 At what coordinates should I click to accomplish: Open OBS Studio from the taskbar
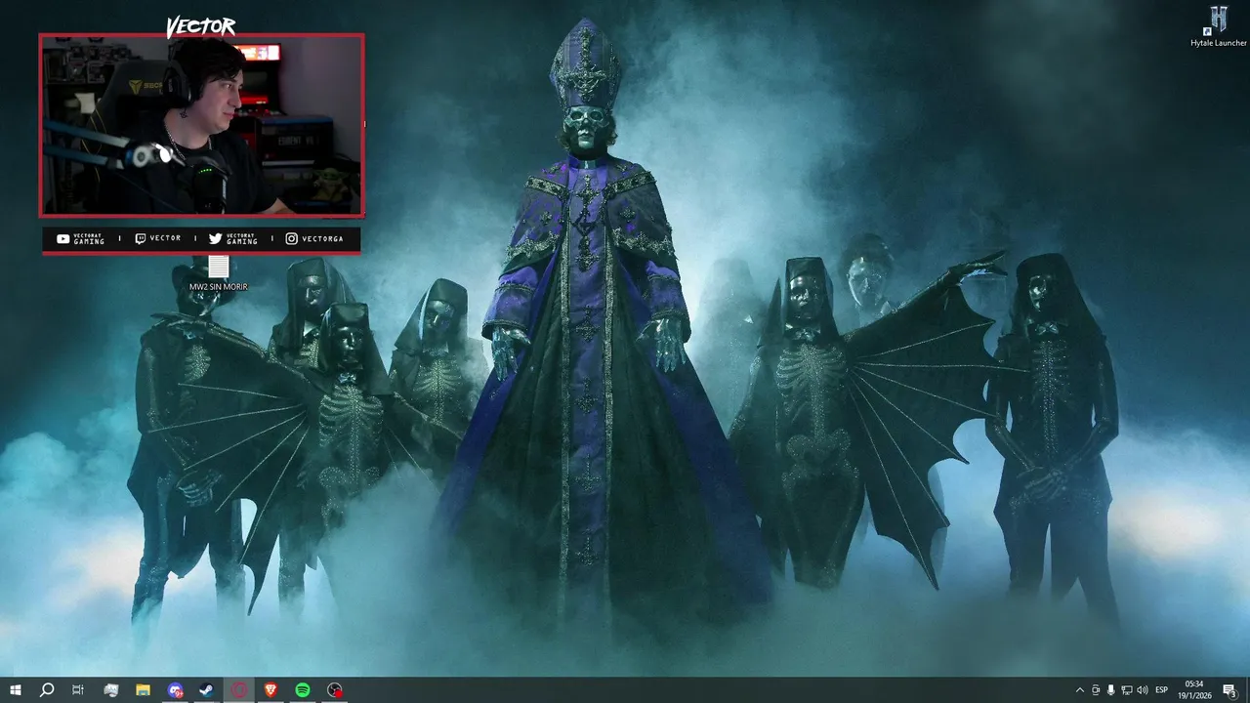(335, 690)
